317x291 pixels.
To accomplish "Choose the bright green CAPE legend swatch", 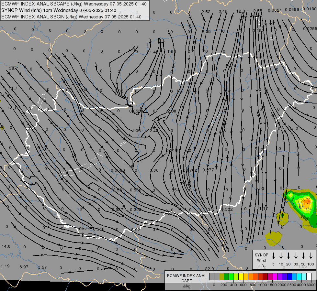I will point(231,277).
